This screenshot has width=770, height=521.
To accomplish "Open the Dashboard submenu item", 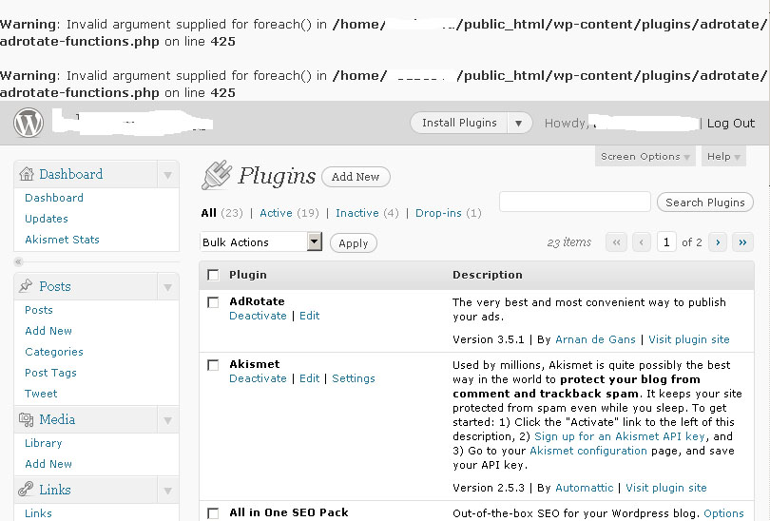I will (x=54, y=198).
